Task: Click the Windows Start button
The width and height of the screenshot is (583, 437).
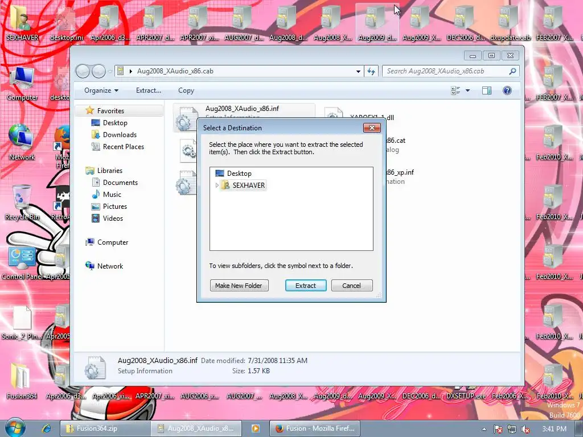Action: 15,428
